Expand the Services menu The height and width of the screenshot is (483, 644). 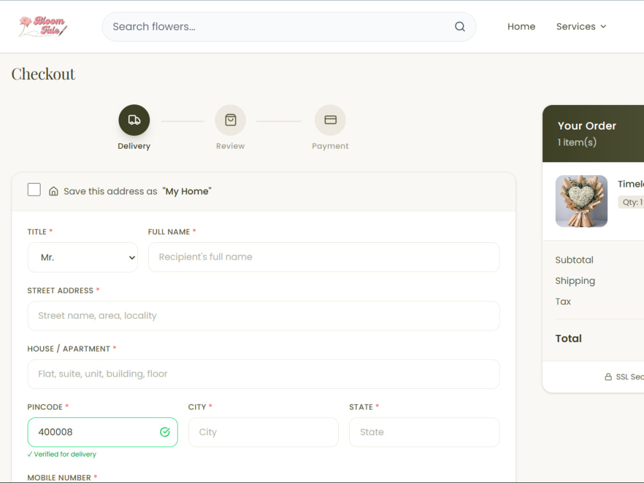(x=581, y=26)
